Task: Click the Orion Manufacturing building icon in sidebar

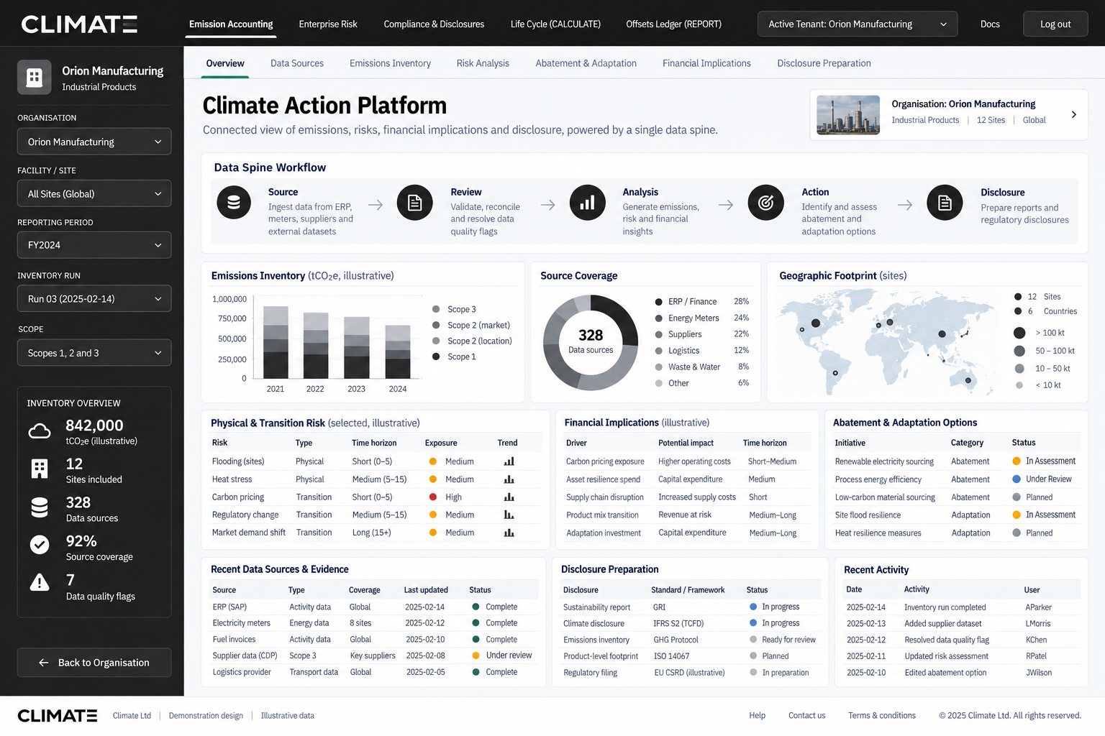Action: [35, 78]
